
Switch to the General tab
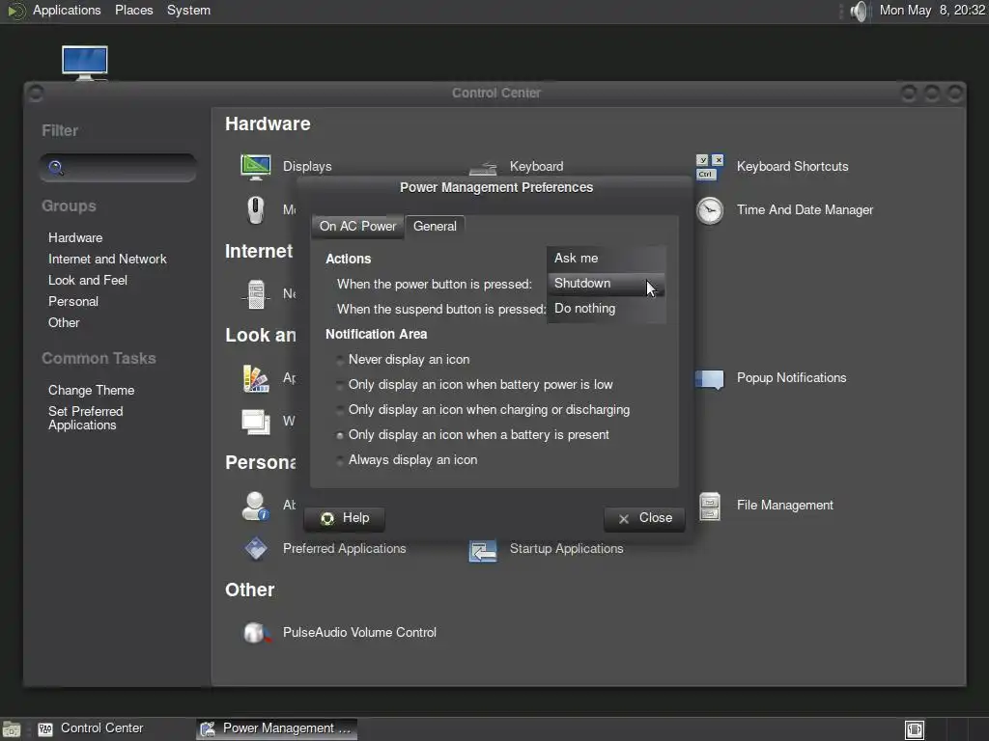[435, 227]
